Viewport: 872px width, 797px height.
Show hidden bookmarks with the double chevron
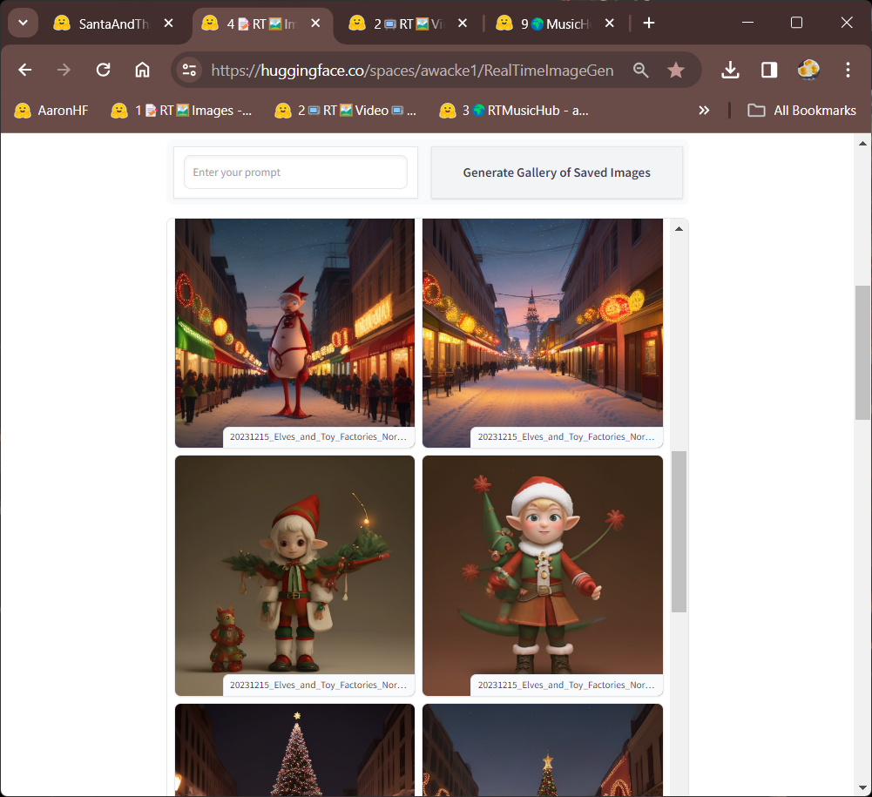[x=704, y=111]
